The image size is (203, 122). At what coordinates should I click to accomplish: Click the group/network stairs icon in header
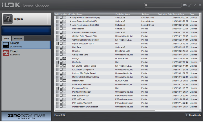tap(190, 5)
